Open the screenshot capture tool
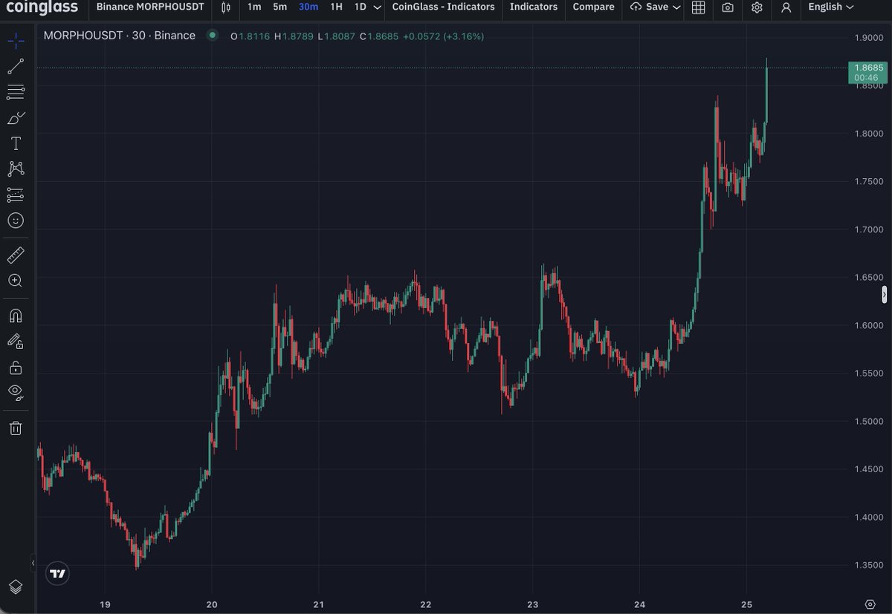 727,8
